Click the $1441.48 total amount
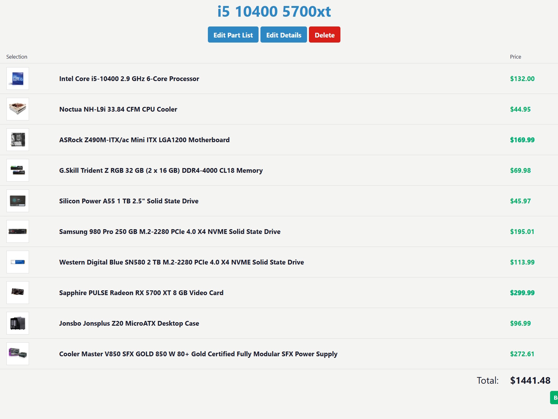This screenshot has height=419, width=558. 530,380
